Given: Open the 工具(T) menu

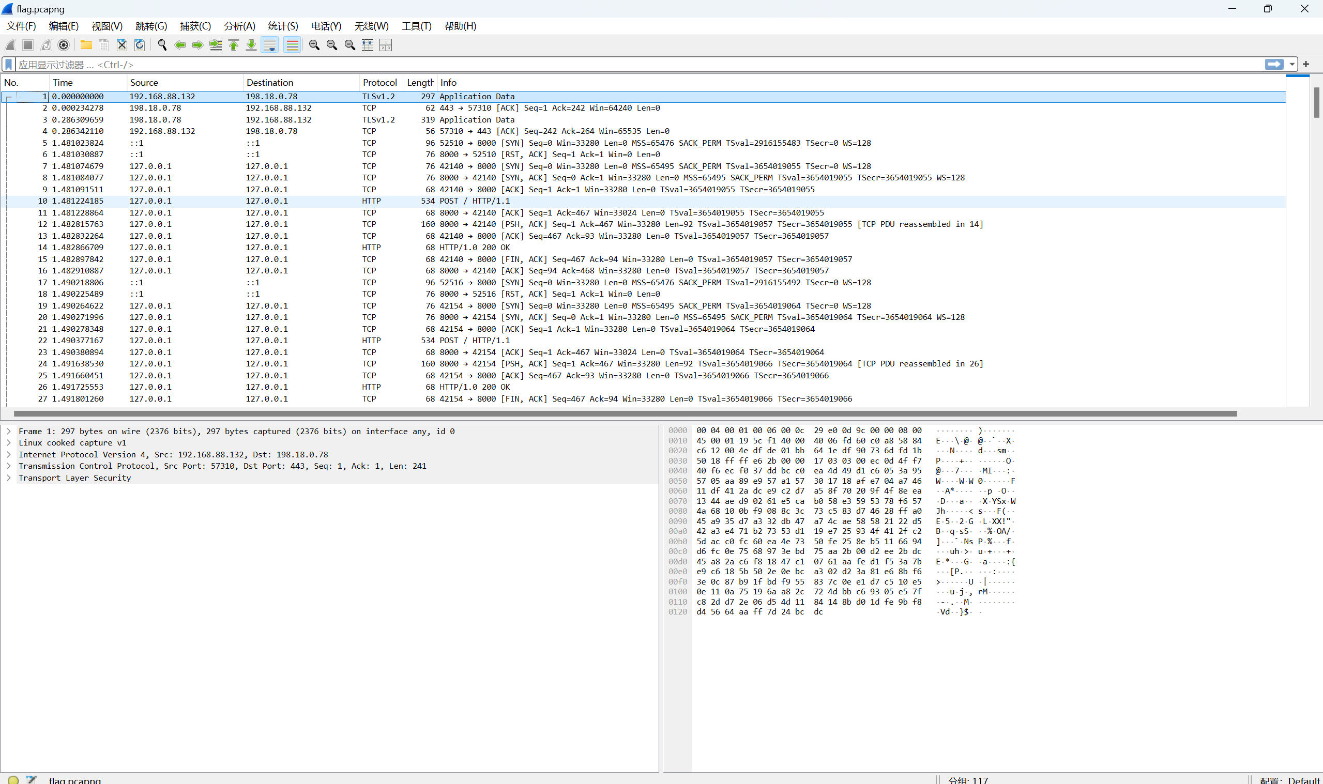Looking at the screenshot, I should pos(416,26).
